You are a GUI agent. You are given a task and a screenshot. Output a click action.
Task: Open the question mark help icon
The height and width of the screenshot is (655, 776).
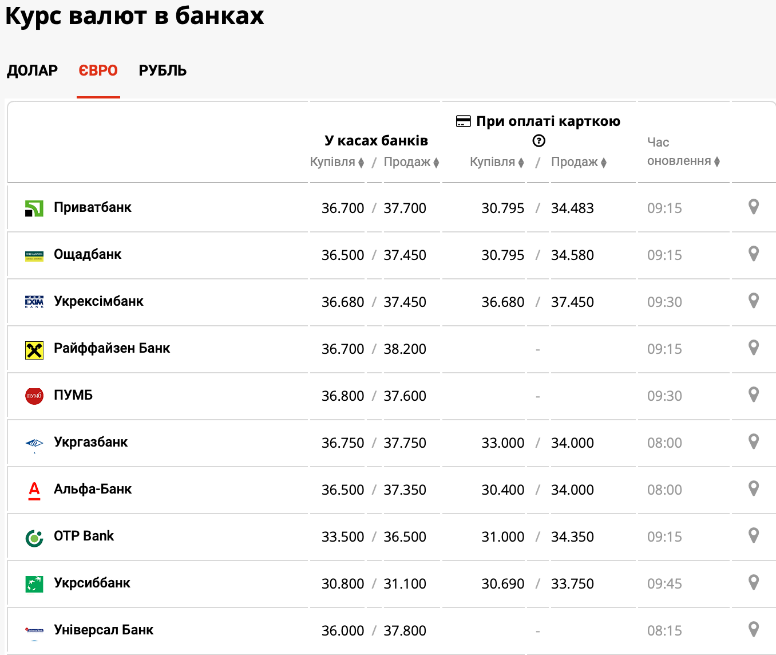tap(539, 141)
